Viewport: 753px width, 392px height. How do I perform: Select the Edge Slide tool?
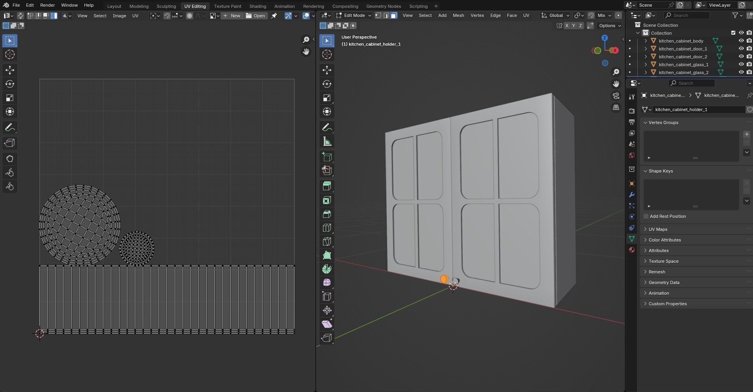327,297
